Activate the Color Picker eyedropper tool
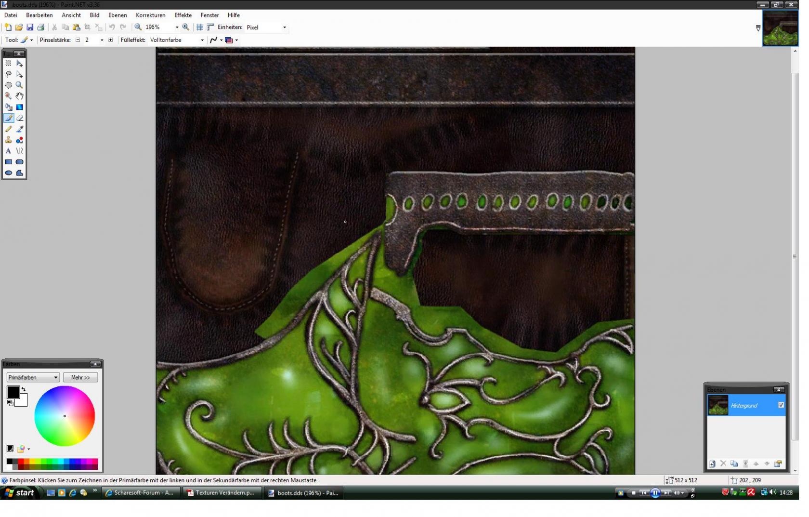 pos(20,129)
